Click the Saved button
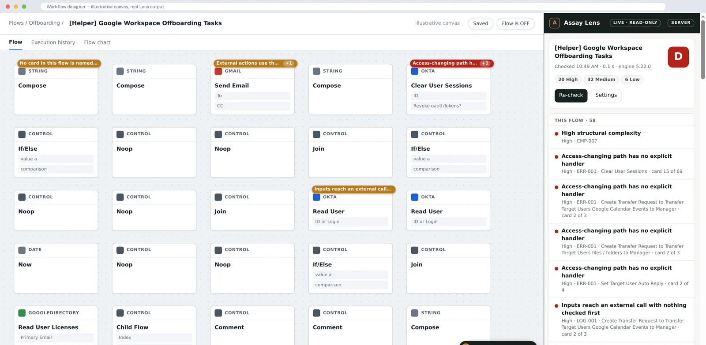Image resolution: width=706 pixels, height=345 pixels. (x=480, y=23)
